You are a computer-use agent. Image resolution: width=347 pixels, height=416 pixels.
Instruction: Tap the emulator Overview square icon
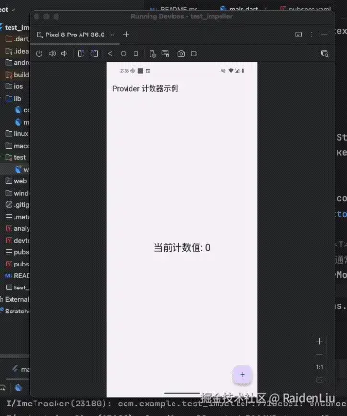[136, 54]
